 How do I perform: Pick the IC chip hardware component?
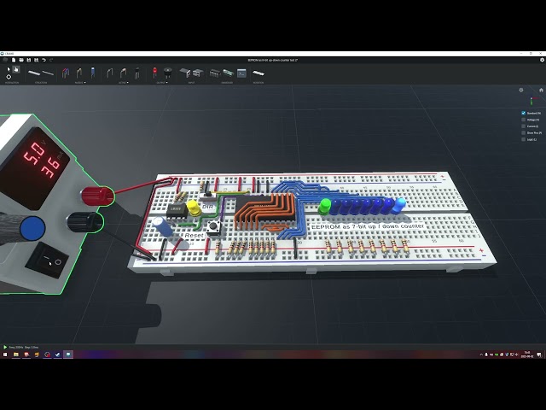[x=215, y=73]
